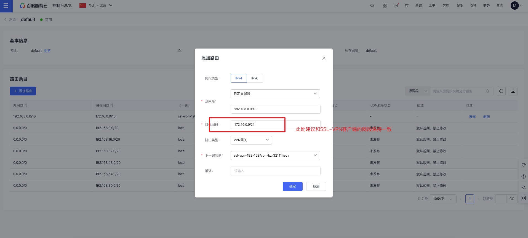Image resolution: width=528 pixels, height=238 pixels.
Task: Select IPv4 network type
Action: coord(239,78)
